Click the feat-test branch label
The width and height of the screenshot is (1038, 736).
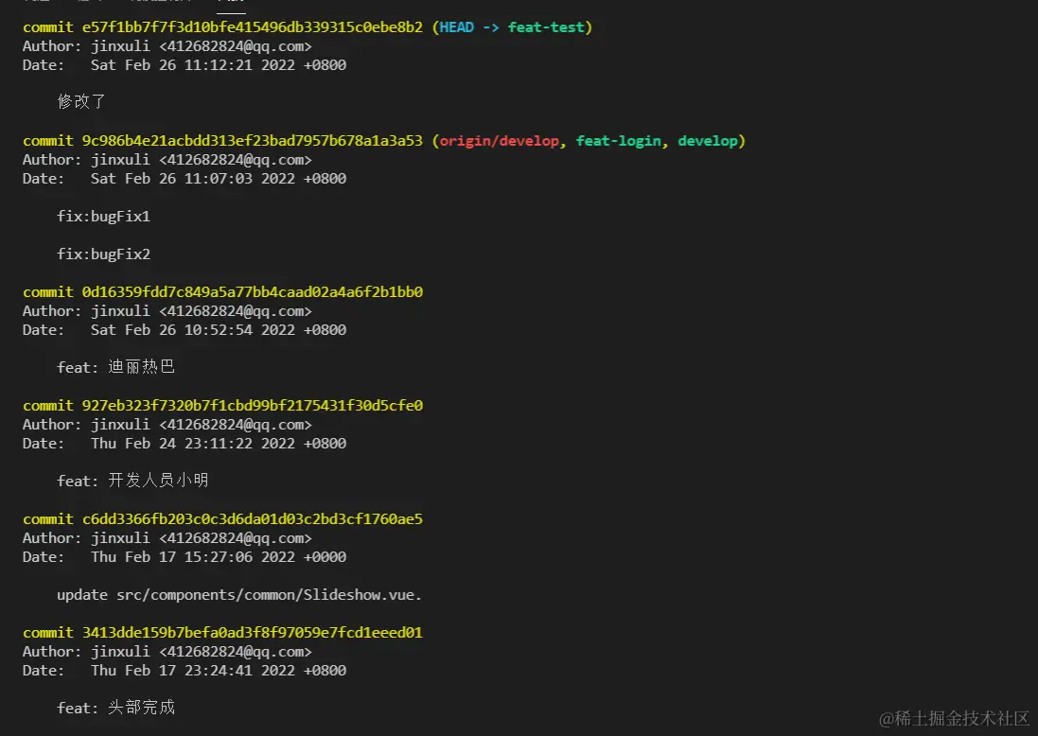pyautogui.click(x=547, y=27)
